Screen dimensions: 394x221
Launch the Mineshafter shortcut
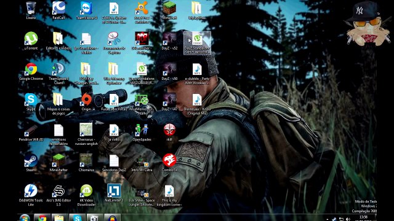tap(58, 163)
